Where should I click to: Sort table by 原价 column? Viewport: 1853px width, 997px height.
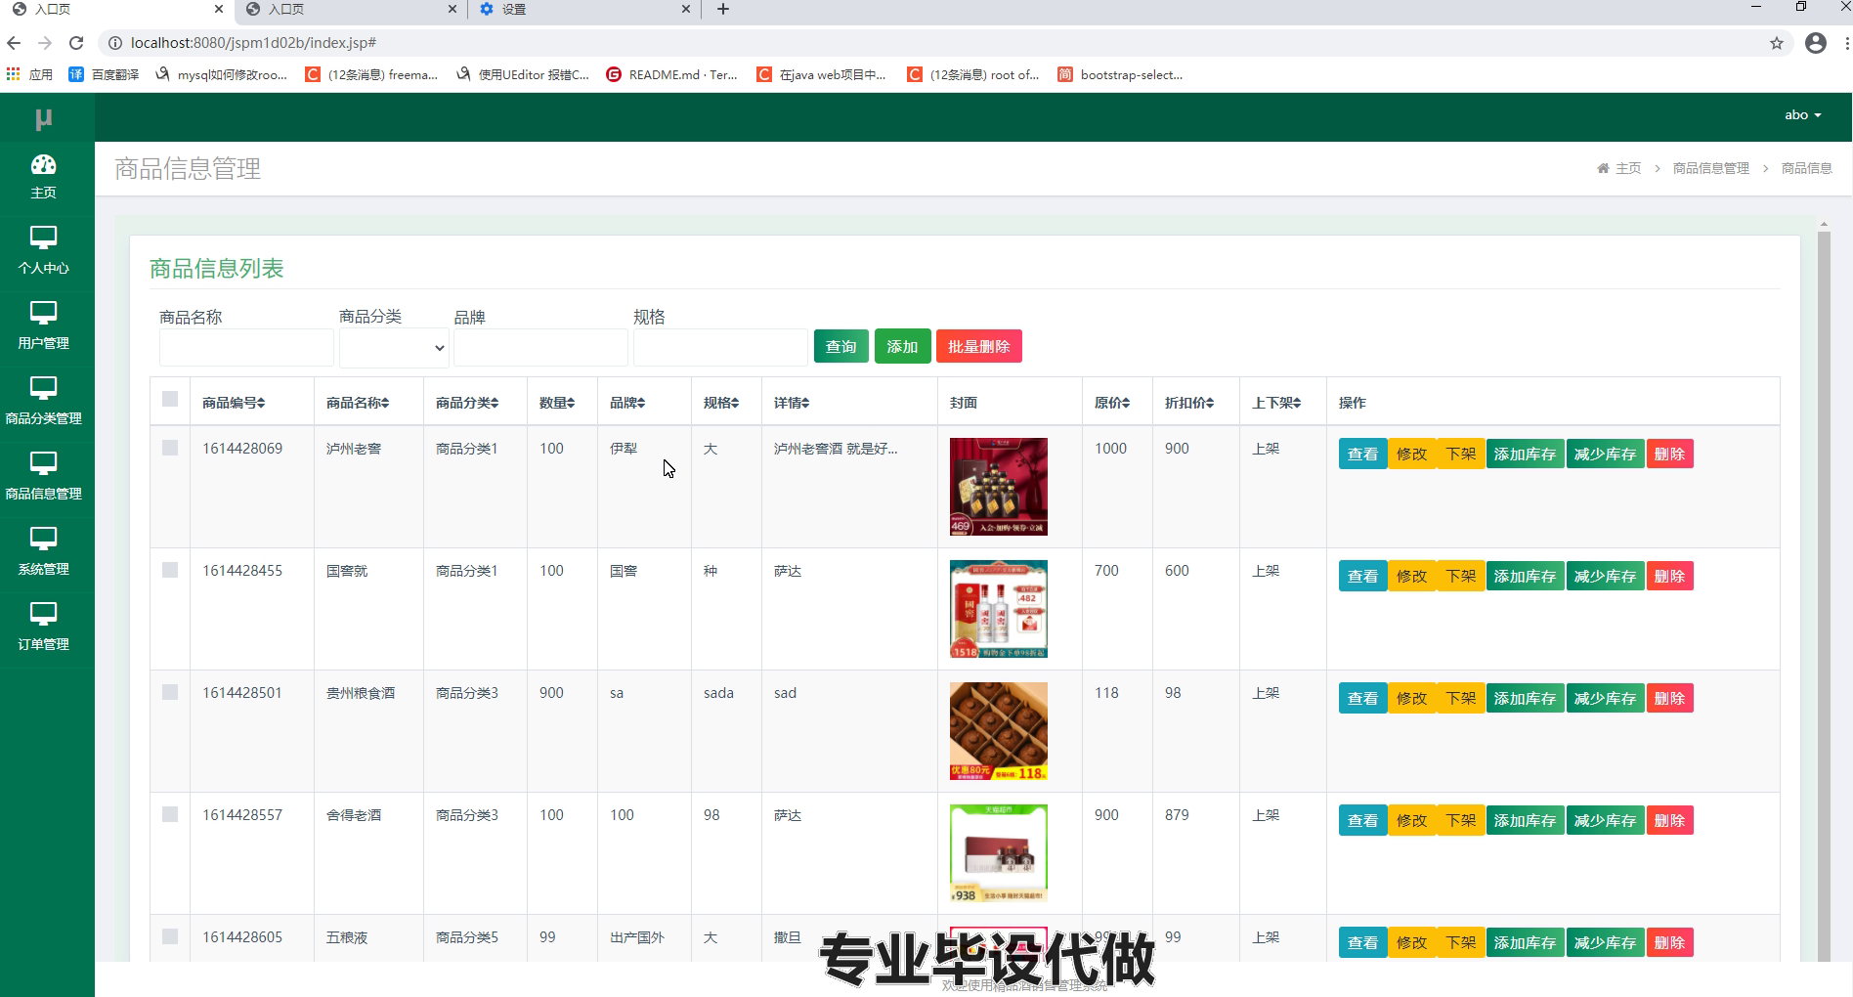[1112, 403]
